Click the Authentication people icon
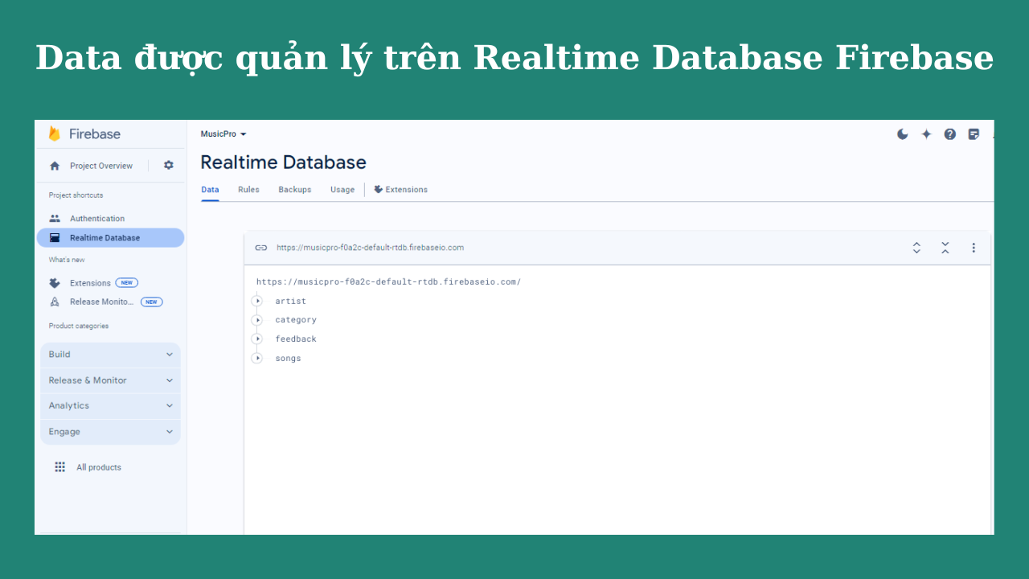 tap(55, 219)
